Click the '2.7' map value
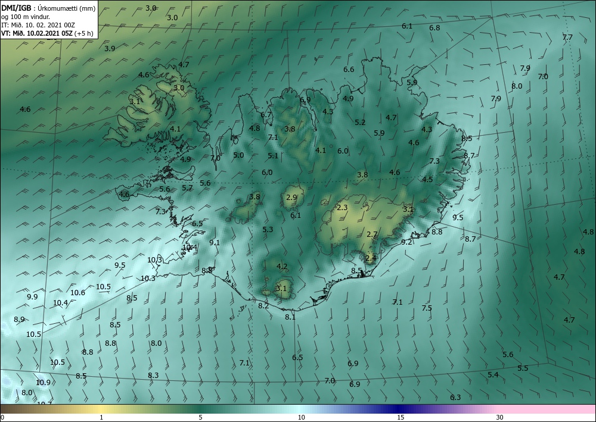This screenshot has height=422, width=596. point(372,235)
